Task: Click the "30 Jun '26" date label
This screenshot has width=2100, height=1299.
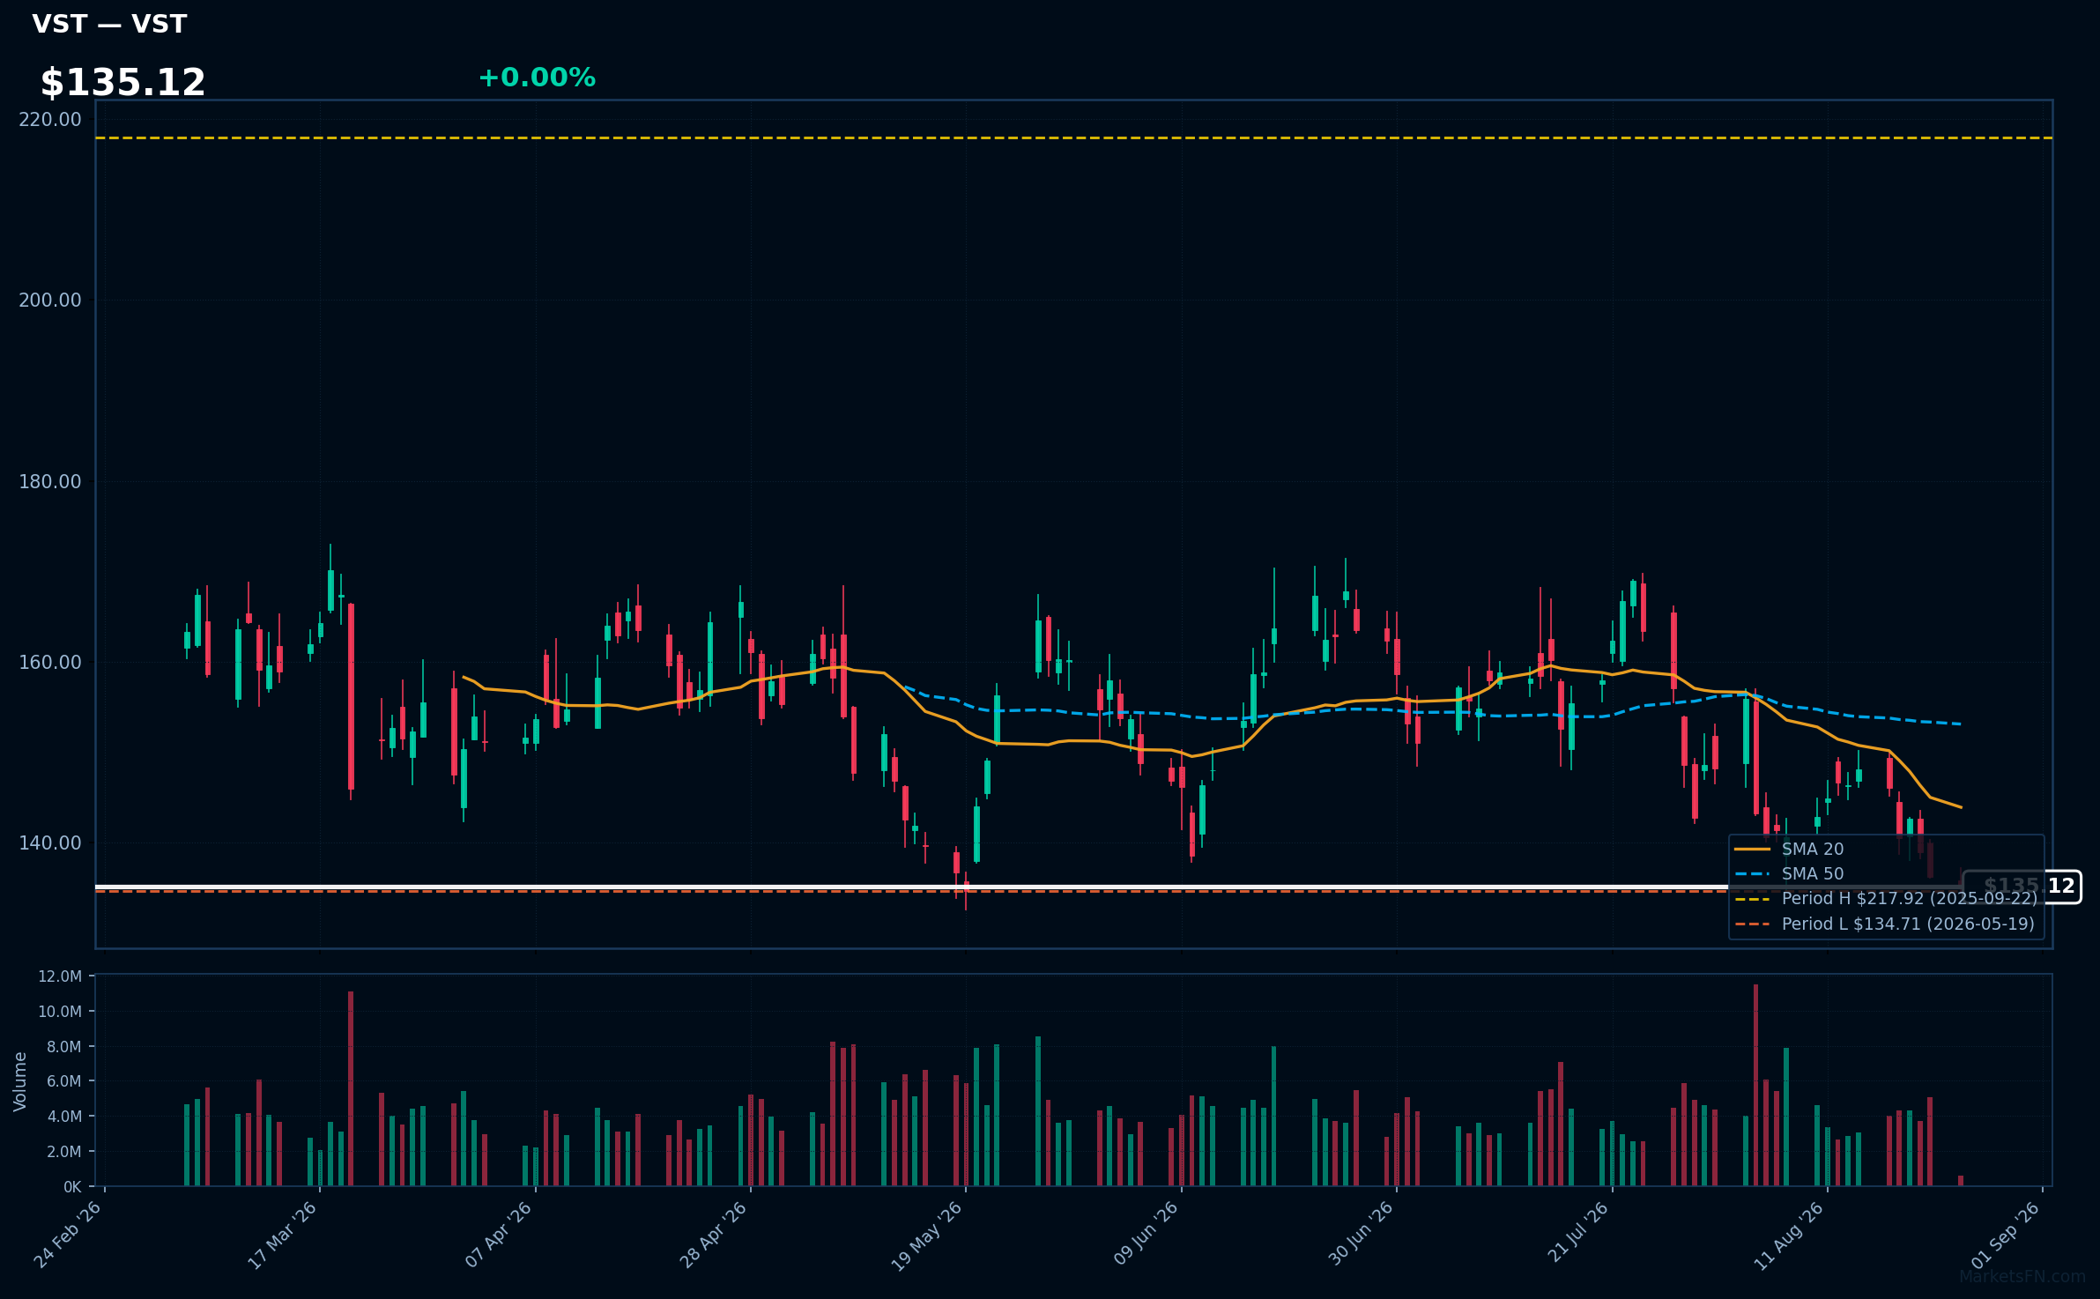Action: [1361, 1233]
